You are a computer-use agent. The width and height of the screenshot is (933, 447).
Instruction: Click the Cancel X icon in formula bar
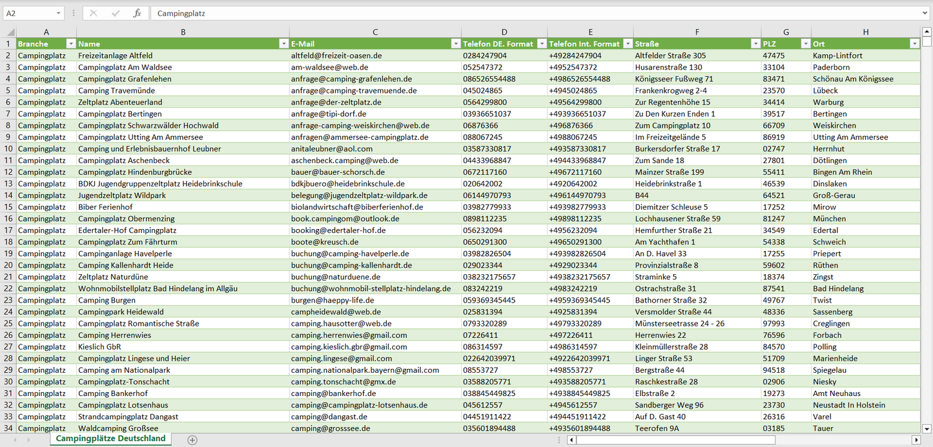[x=94, y=13]
